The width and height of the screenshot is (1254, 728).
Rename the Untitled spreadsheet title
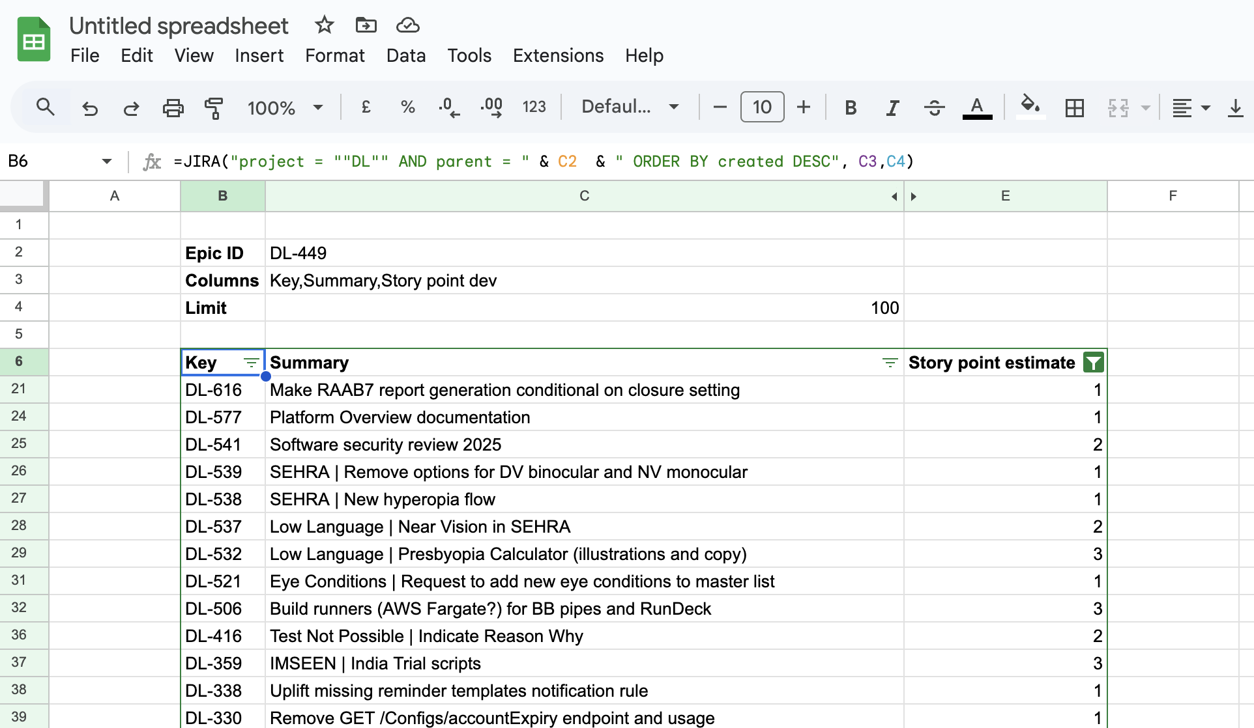(179, 26)
